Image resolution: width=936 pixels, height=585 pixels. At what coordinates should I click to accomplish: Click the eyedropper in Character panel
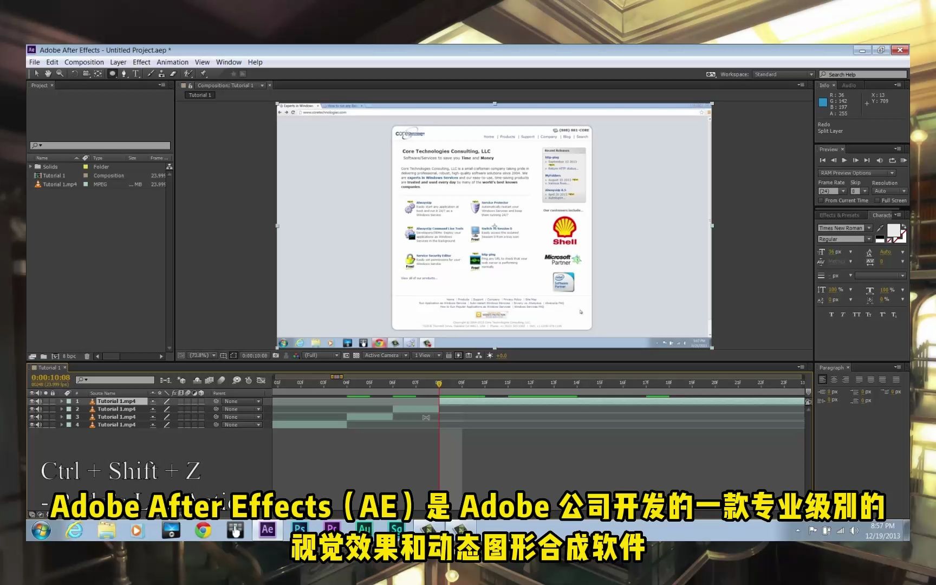[880, 228]
